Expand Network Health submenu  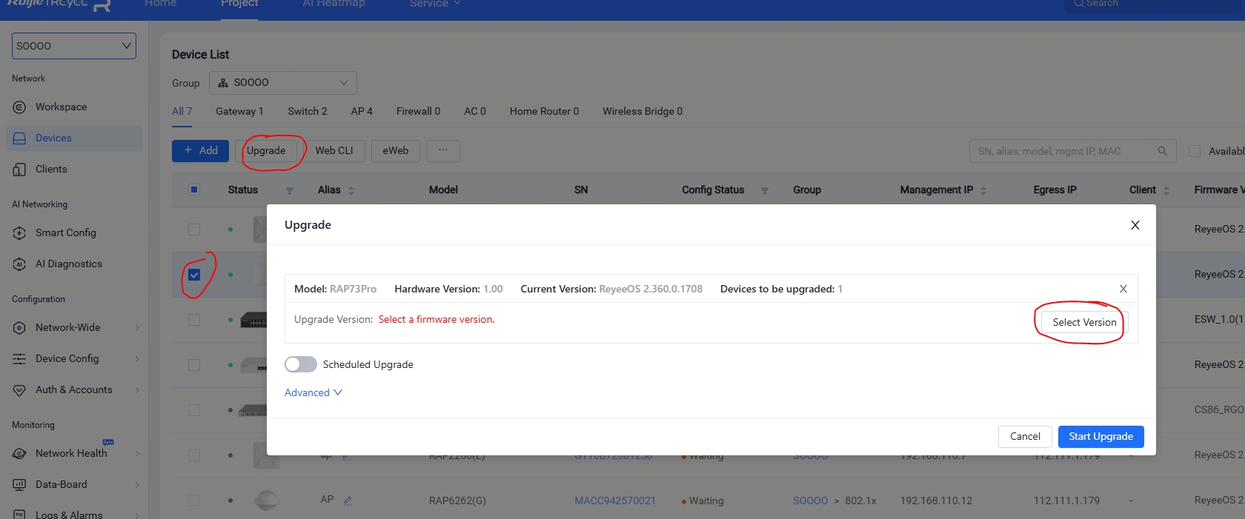click(x=137, y=454)
